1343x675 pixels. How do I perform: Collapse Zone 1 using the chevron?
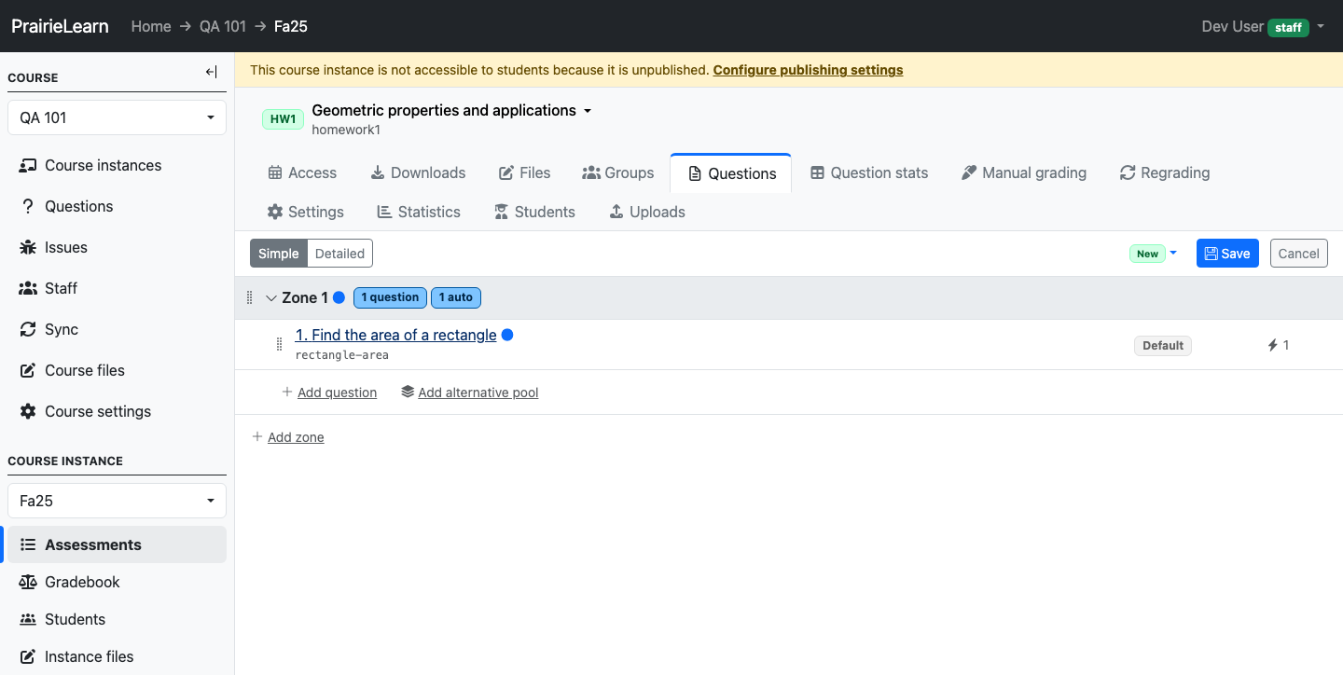point(271,298)
